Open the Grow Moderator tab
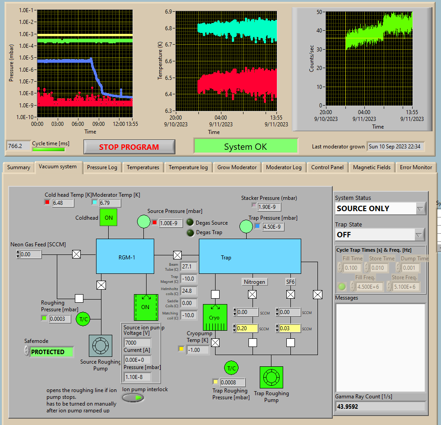The image size is (441, 425). [x=237, y=167]
